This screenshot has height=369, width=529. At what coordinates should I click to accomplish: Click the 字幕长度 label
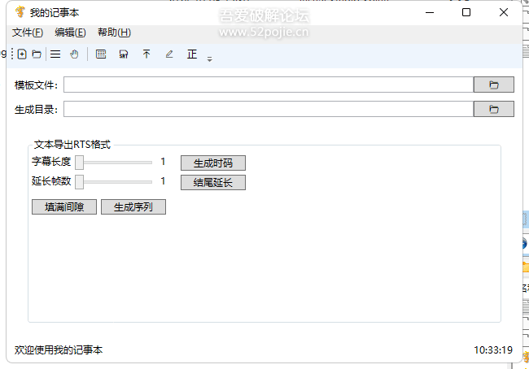tap(51, 162)
